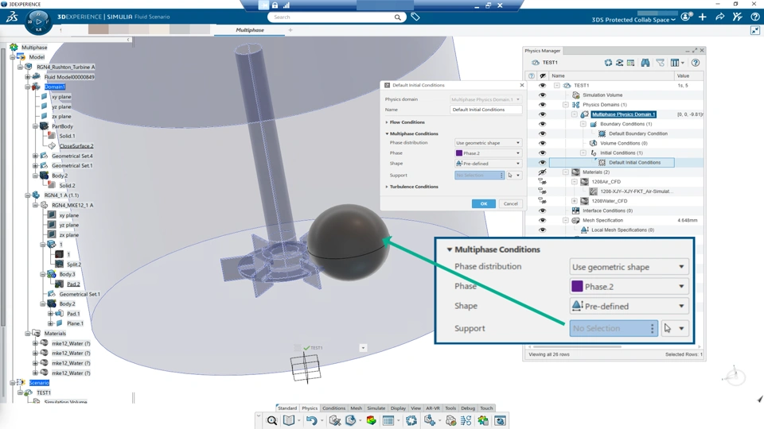Collapse the Boundary Conditions node
Viewport: 764px width, 429px height.
pyautogui.click(x=583, y=124)
